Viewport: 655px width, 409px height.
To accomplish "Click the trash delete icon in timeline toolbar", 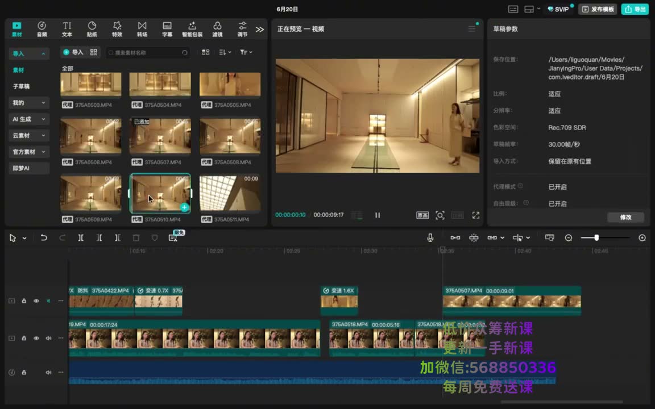I will [x=136, y=237].
